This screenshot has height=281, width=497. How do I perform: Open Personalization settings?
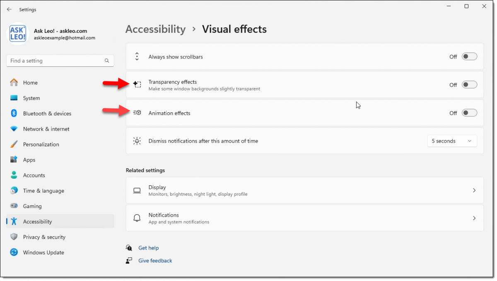coord(14,144)
